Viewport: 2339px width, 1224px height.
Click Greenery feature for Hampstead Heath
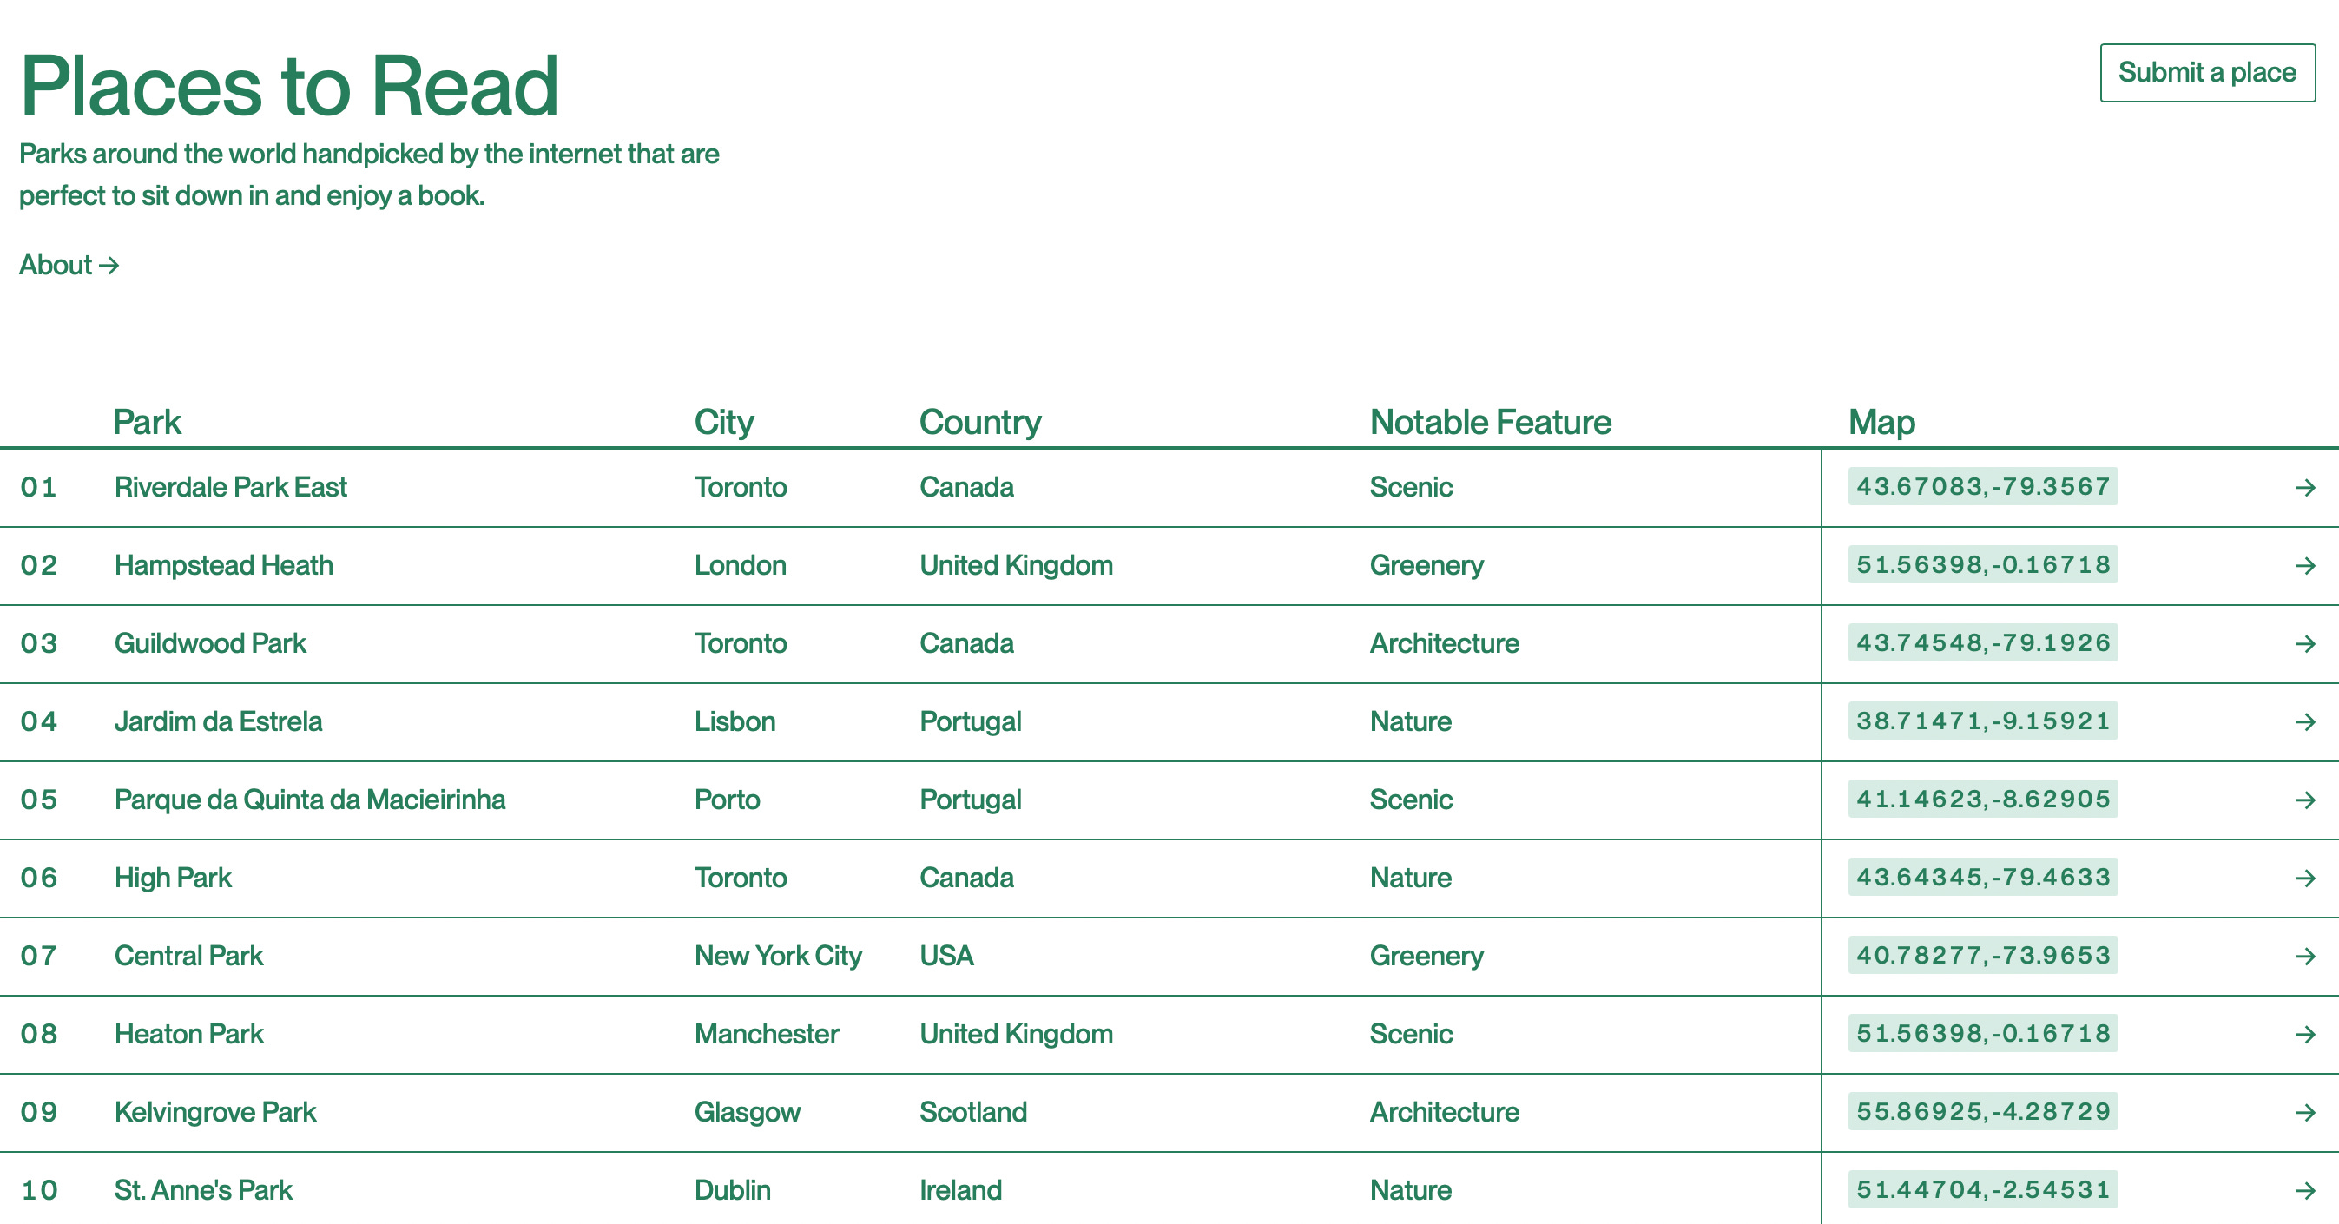(1426, 566)
